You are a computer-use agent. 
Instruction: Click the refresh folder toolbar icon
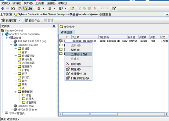[x=72, y=9]
